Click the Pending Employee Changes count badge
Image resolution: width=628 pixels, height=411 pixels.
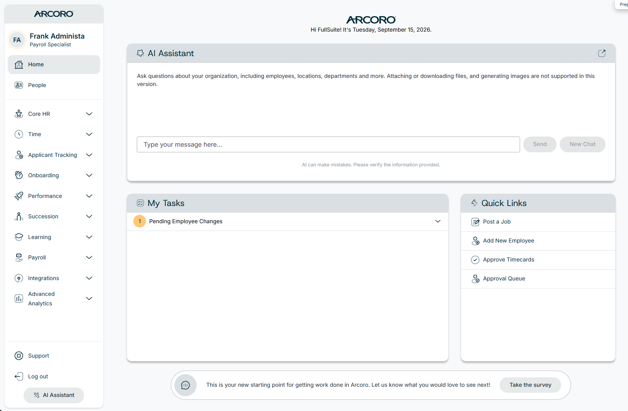pos(140,221)
